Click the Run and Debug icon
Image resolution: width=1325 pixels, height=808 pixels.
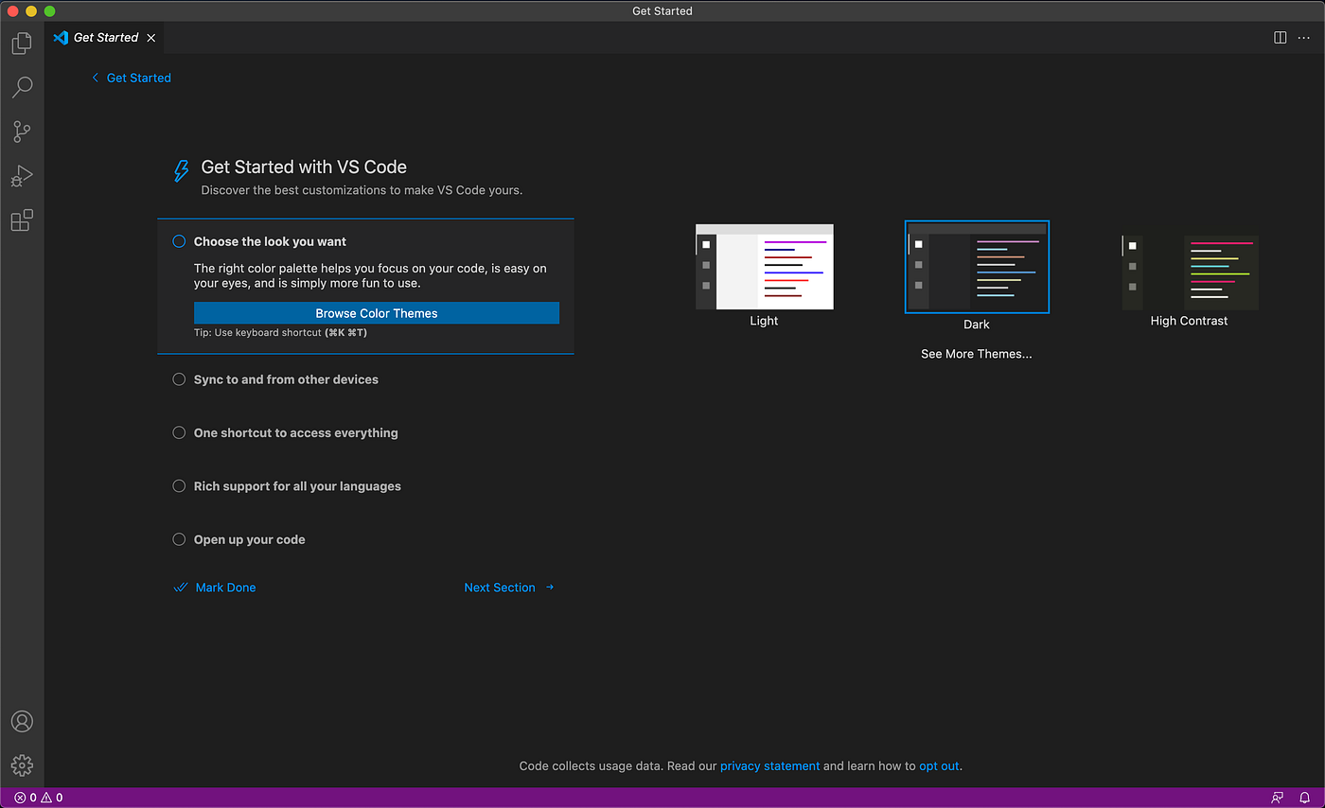(x=21, y=176)
